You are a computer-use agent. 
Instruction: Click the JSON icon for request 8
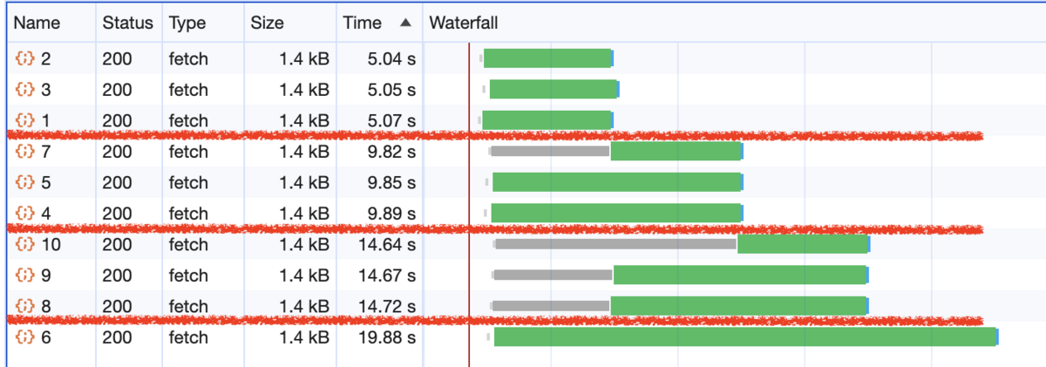(x=24, y=307)
